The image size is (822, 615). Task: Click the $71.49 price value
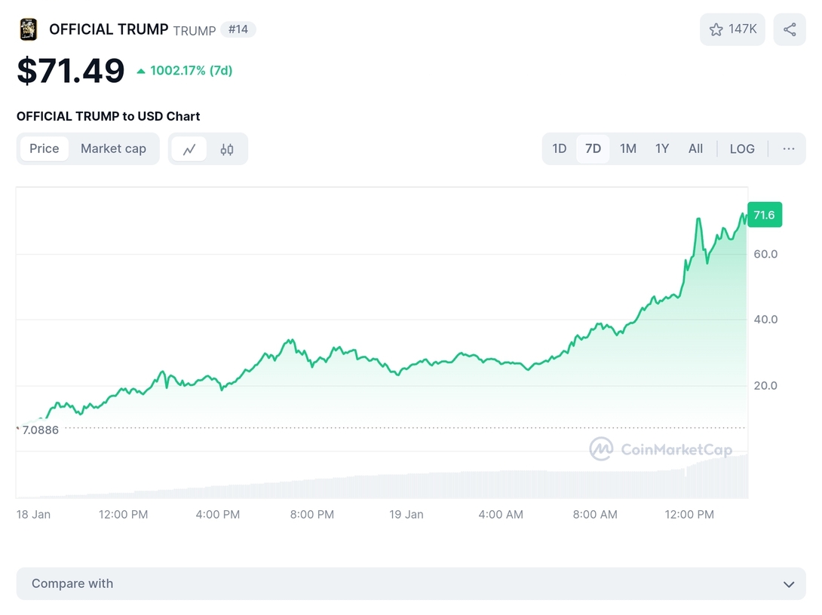point(71,71)
